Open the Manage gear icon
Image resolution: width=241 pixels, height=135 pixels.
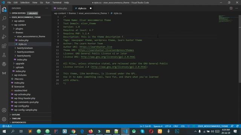(x=4, y=119)
